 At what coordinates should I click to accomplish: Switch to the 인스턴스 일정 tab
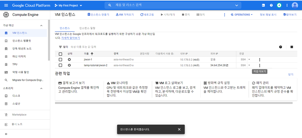pyautogui.click(x=87, y=28)
